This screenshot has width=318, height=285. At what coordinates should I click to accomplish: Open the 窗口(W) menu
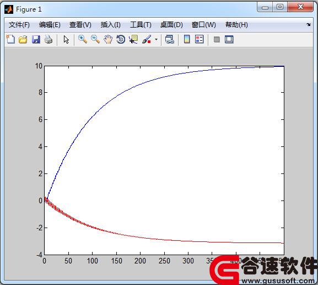pos(204,25)
